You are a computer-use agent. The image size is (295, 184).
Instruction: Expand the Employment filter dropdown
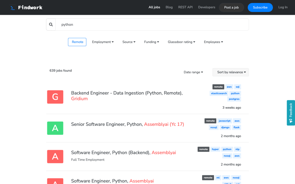tap(103, 42)
